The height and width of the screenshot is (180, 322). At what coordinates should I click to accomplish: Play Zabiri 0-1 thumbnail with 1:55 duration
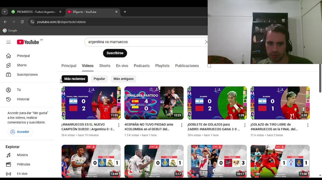(x=280, y=103)
